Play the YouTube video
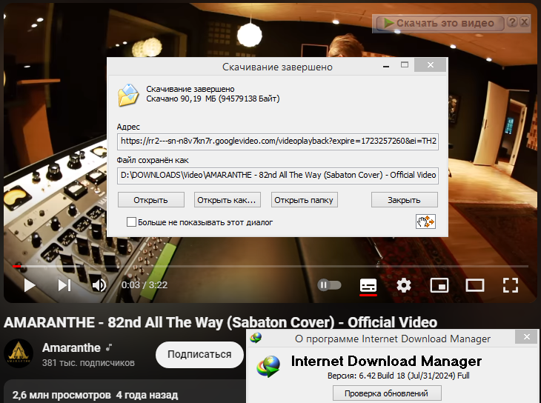 [30, 285]
